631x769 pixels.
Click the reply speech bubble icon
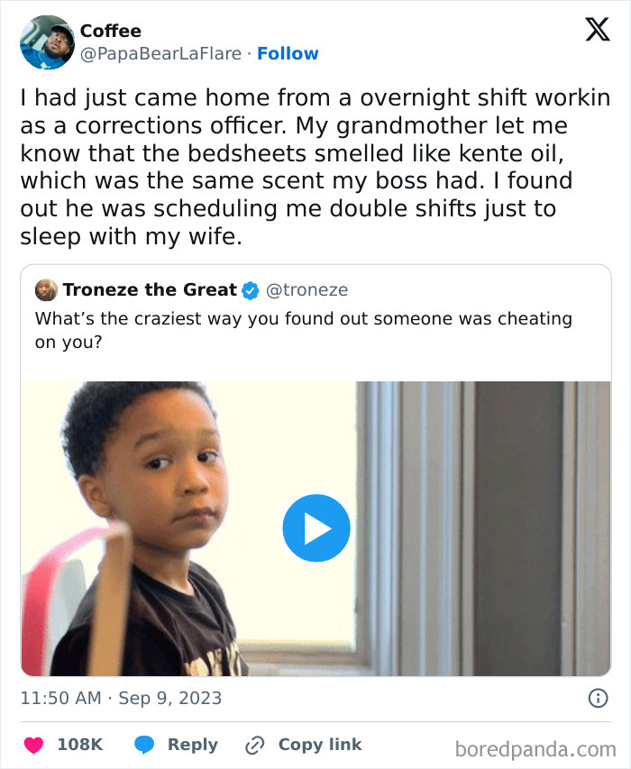point(144,745)
